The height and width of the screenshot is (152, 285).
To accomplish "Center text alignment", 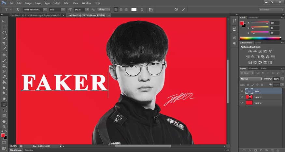I will pyautogui.click(x=121, y=9).
